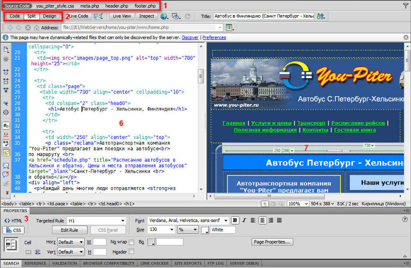The image size is (411, 268).
Task: Enable the No wrap checkbox
Action: click(131, 242)
